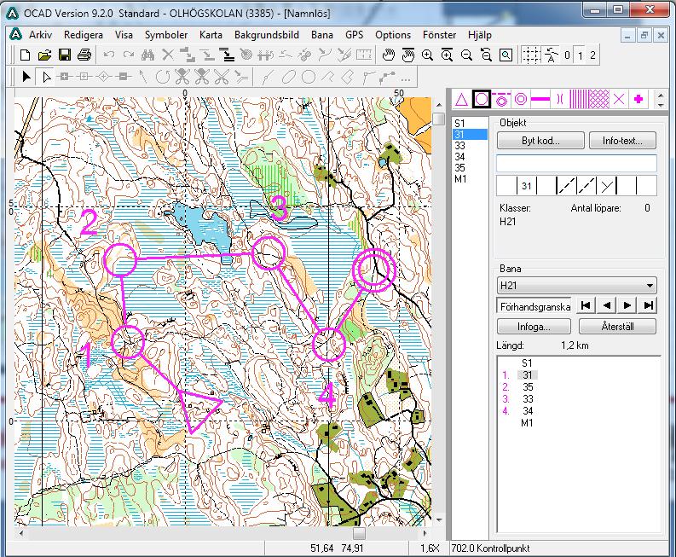Select the Pan hand tool
This screenshot has width=676, height=557.
point(389,55)
